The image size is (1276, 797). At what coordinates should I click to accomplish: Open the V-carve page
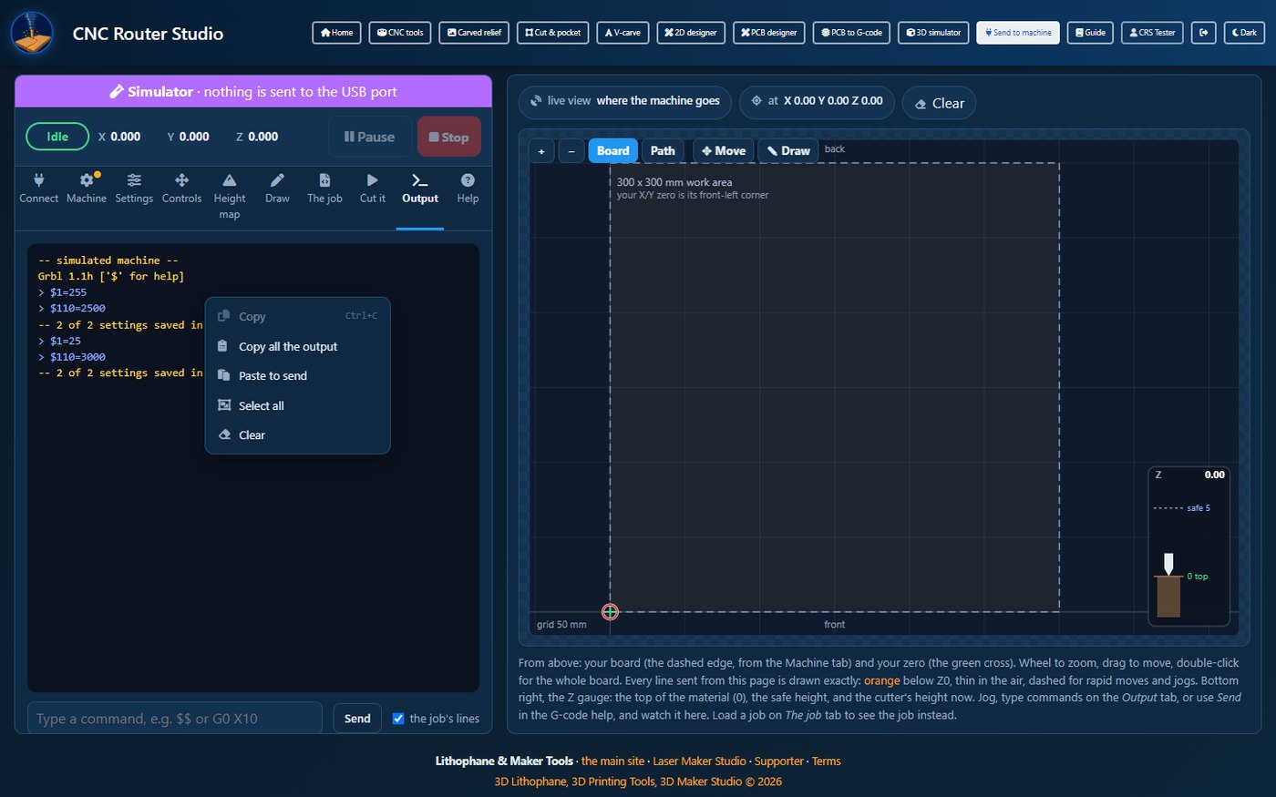pos(623,33)
